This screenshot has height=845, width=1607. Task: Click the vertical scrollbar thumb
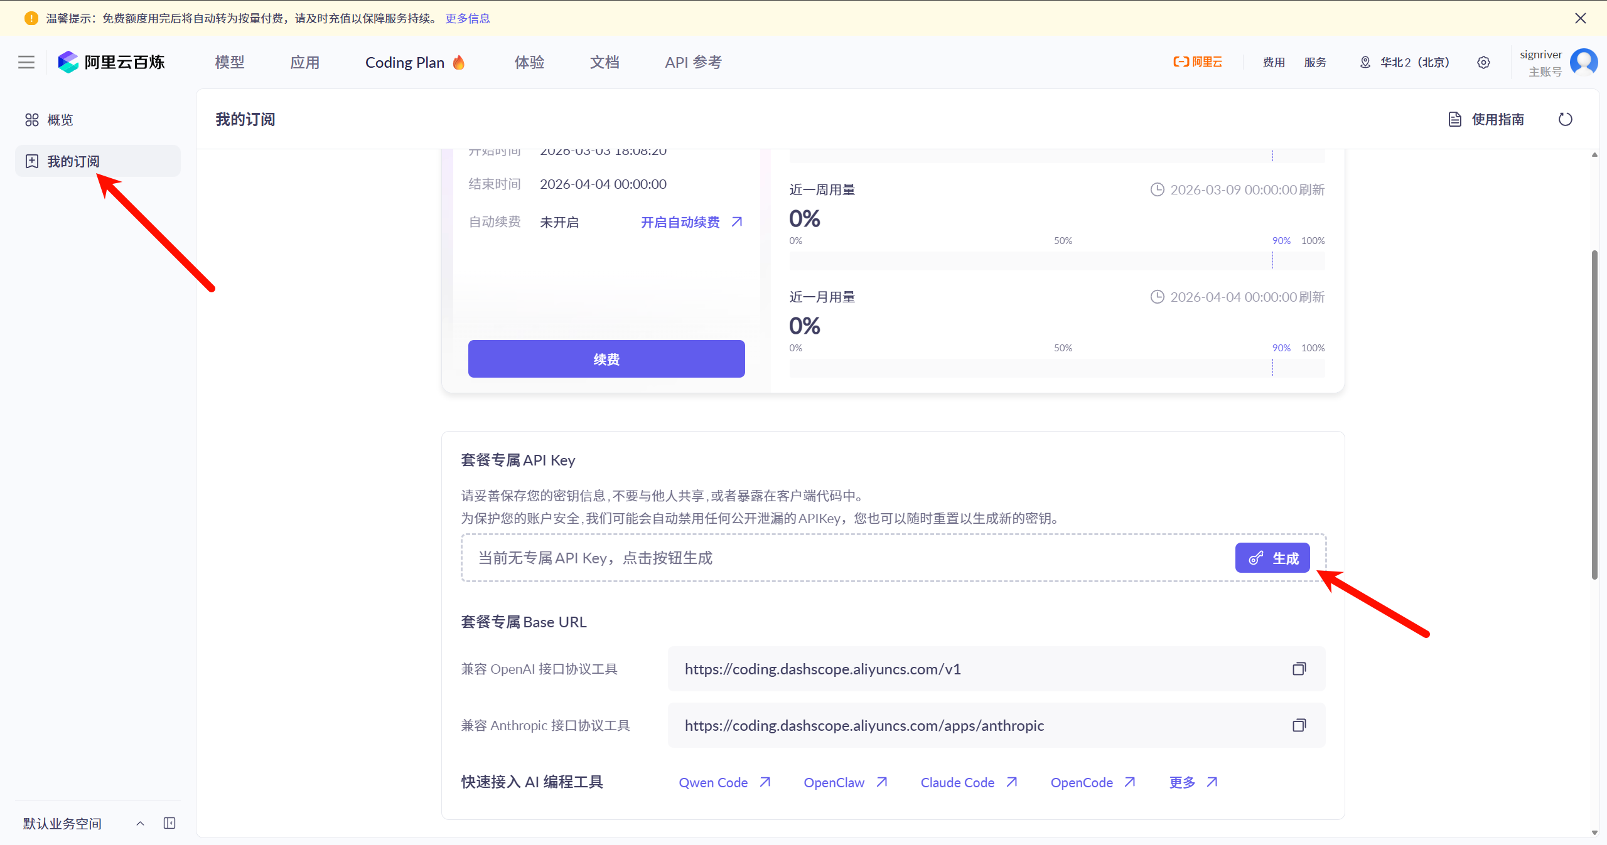[1594, 414]
